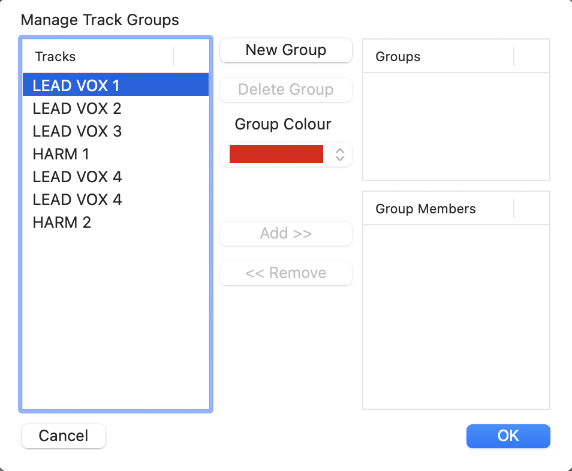Select LEAD VOX 4 directly below HARM 1

pyautogui.click(x=77, y=177)
